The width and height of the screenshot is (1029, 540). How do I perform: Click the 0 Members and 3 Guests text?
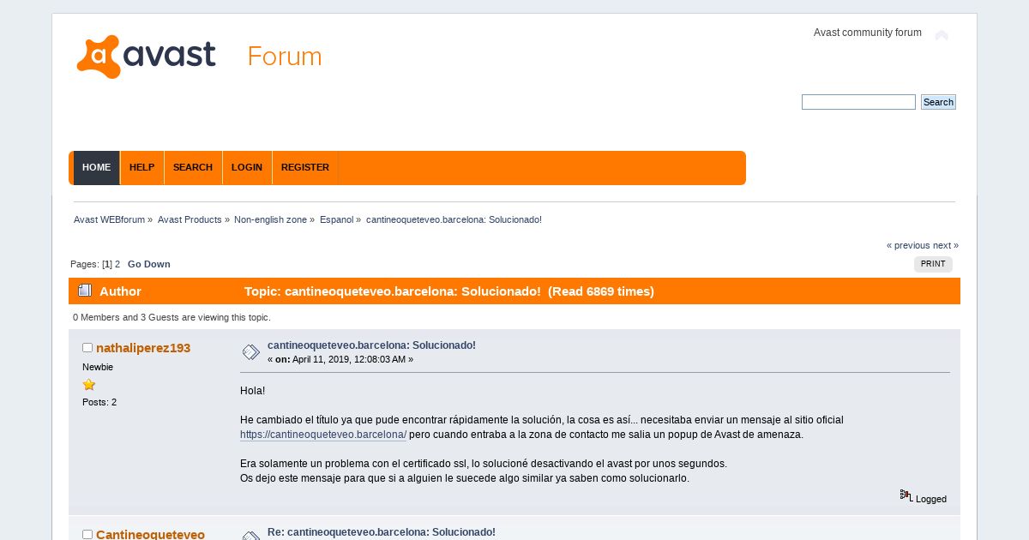pyautogui.click(x=171, y=317)
